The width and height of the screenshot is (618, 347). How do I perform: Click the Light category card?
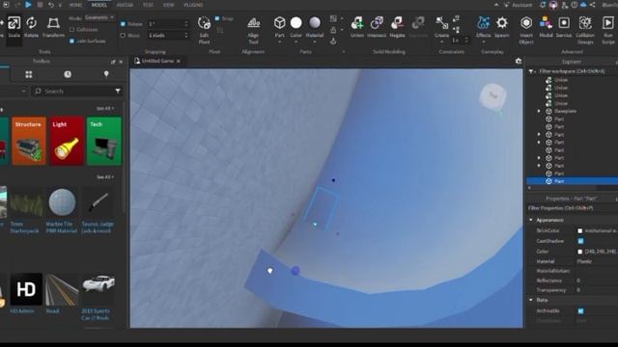(x=67, y=141)
